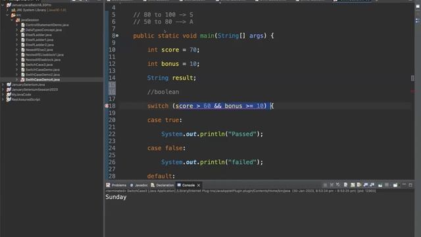This screenshot has width=421, height=237.
Task: Click the '//boolean' comment
Action: pos(163,92)
